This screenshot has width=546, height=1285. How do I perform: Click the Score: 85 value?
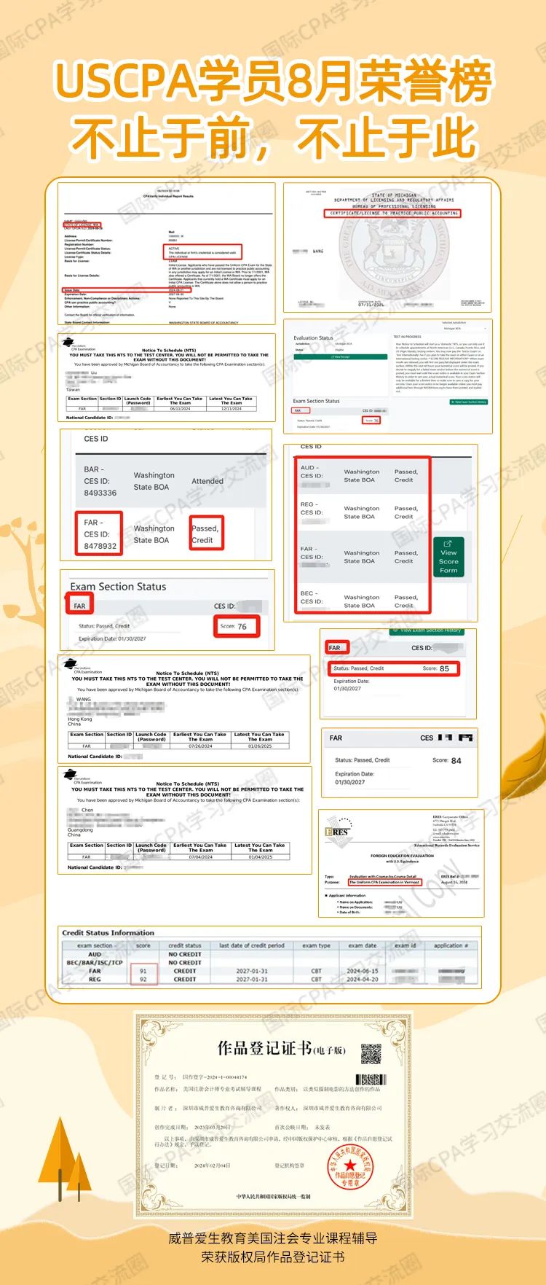click(x=436, y=668)
